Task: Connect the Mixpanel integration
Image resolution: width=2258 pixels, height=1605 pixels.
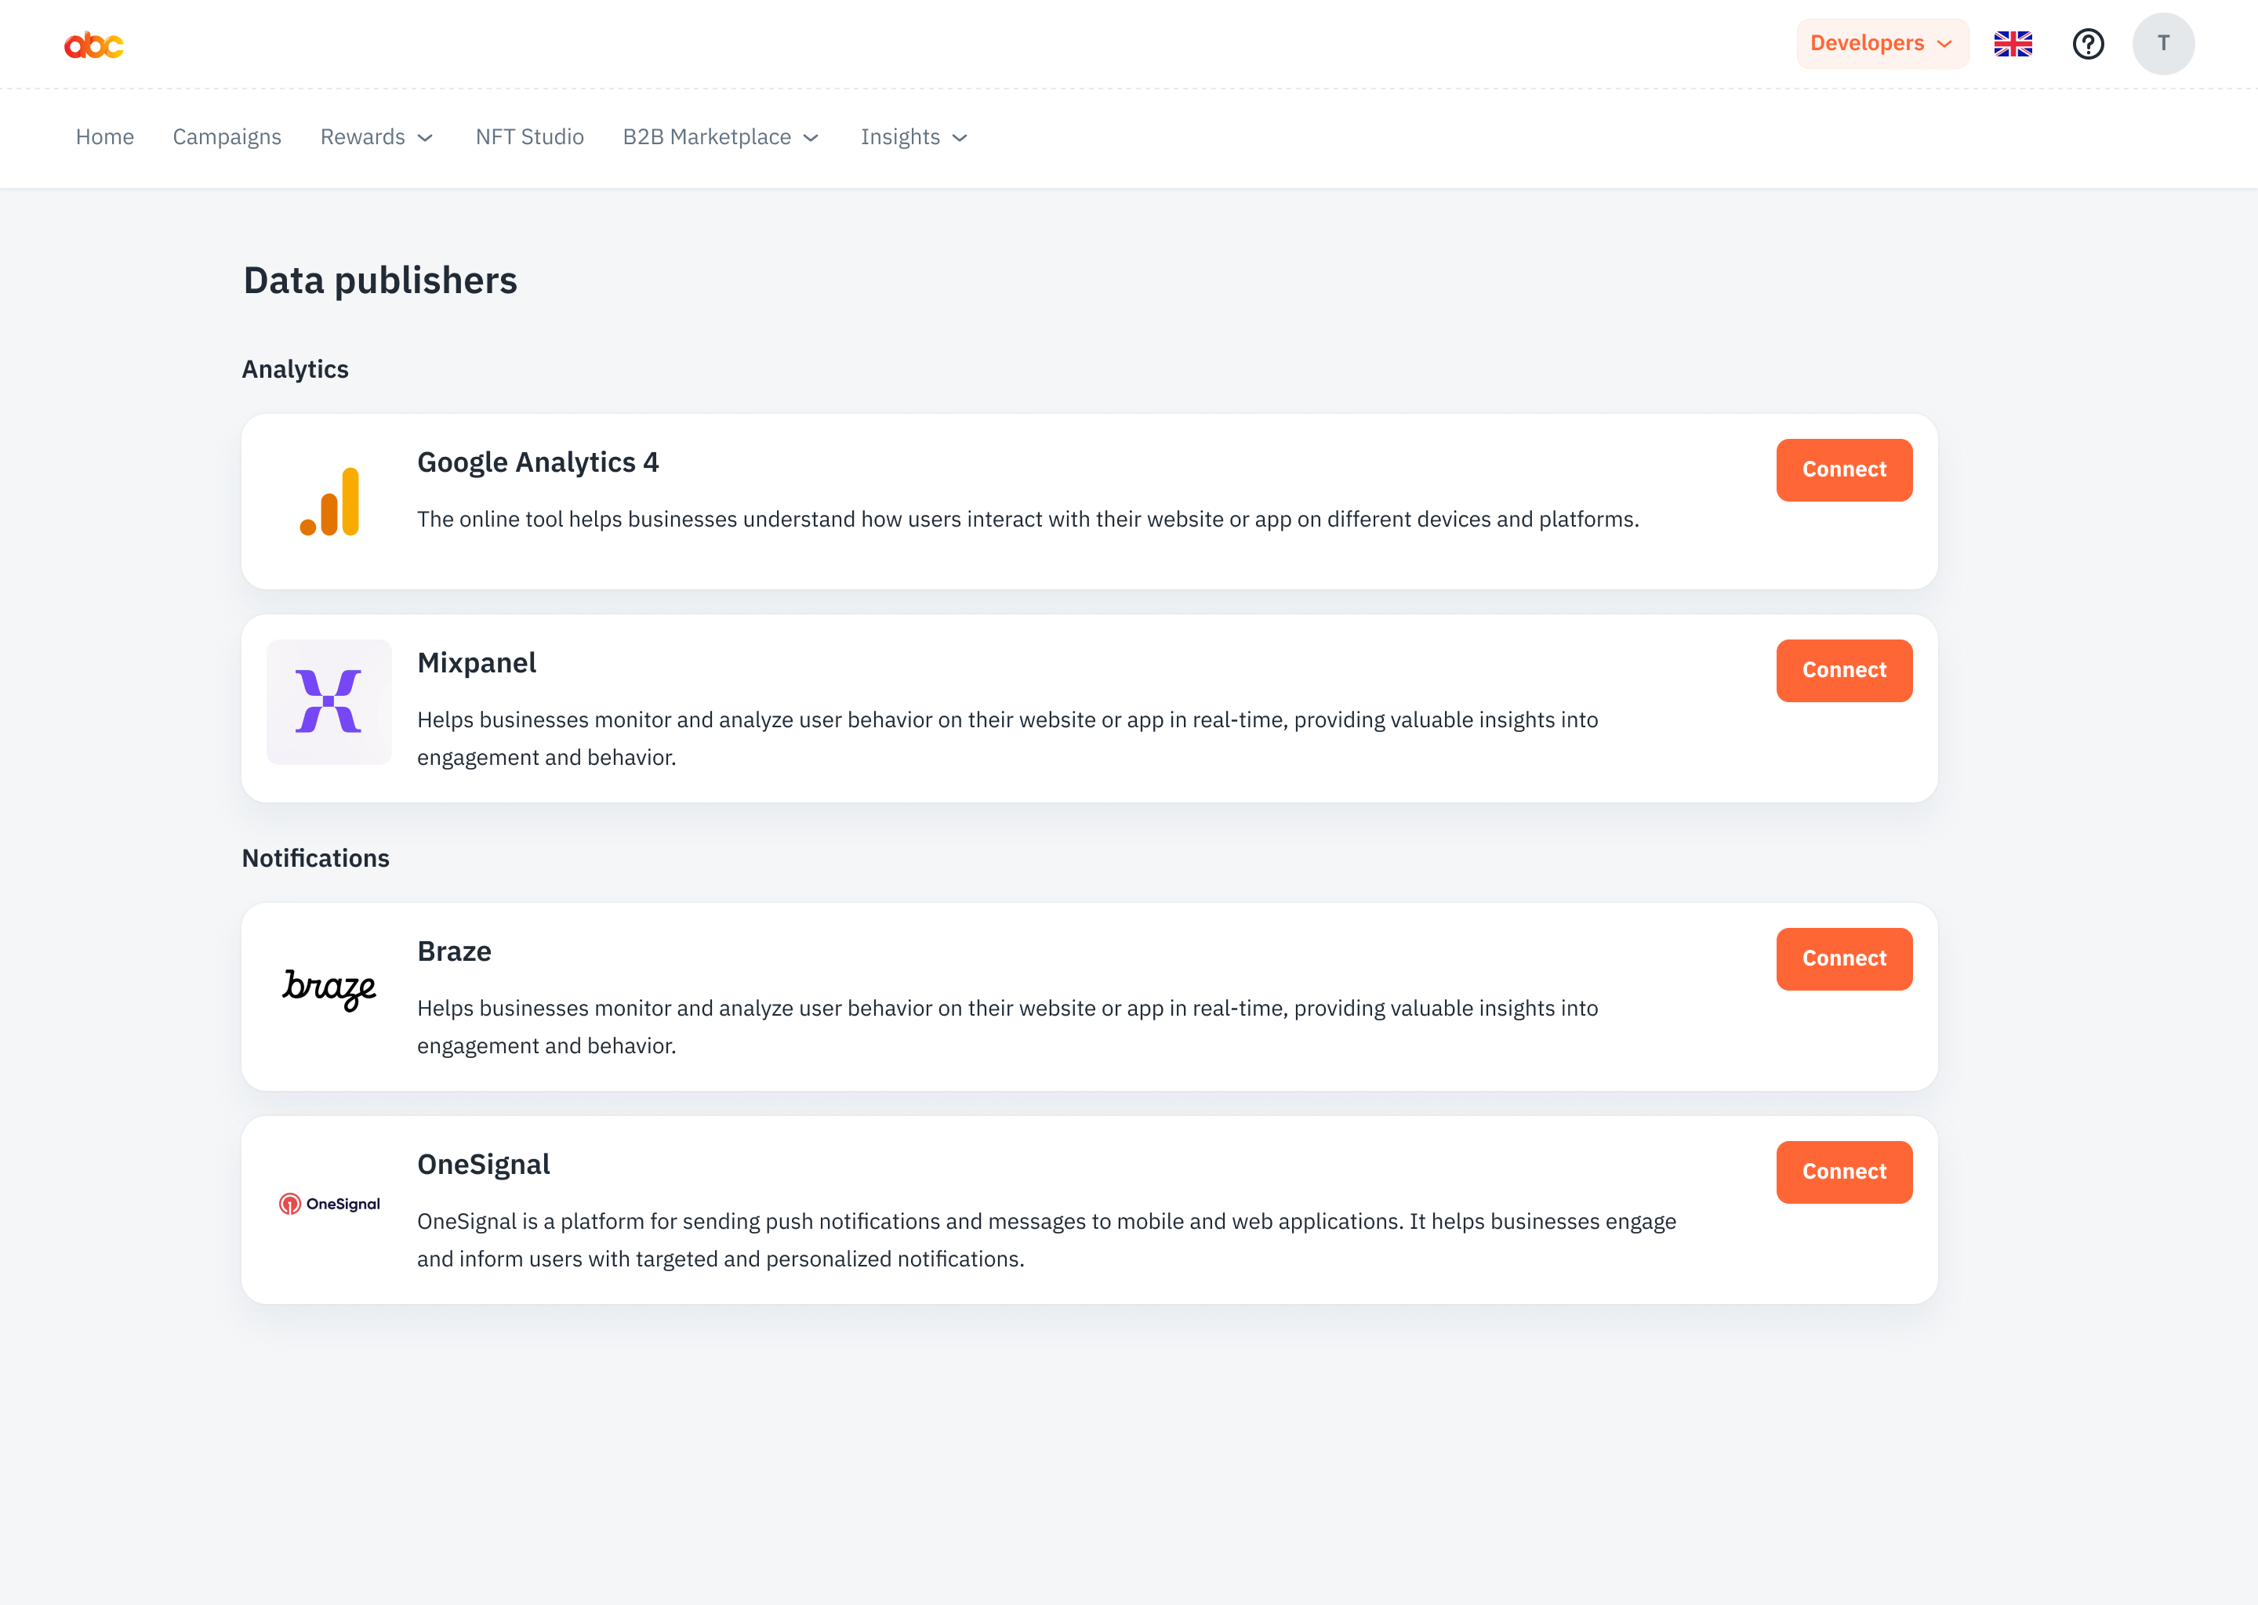Action: point(1842,670)
